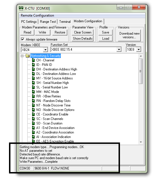This screenshot has height=185, width=167.
Task: Click the Clear Screen button
Action: click(83, 32)
